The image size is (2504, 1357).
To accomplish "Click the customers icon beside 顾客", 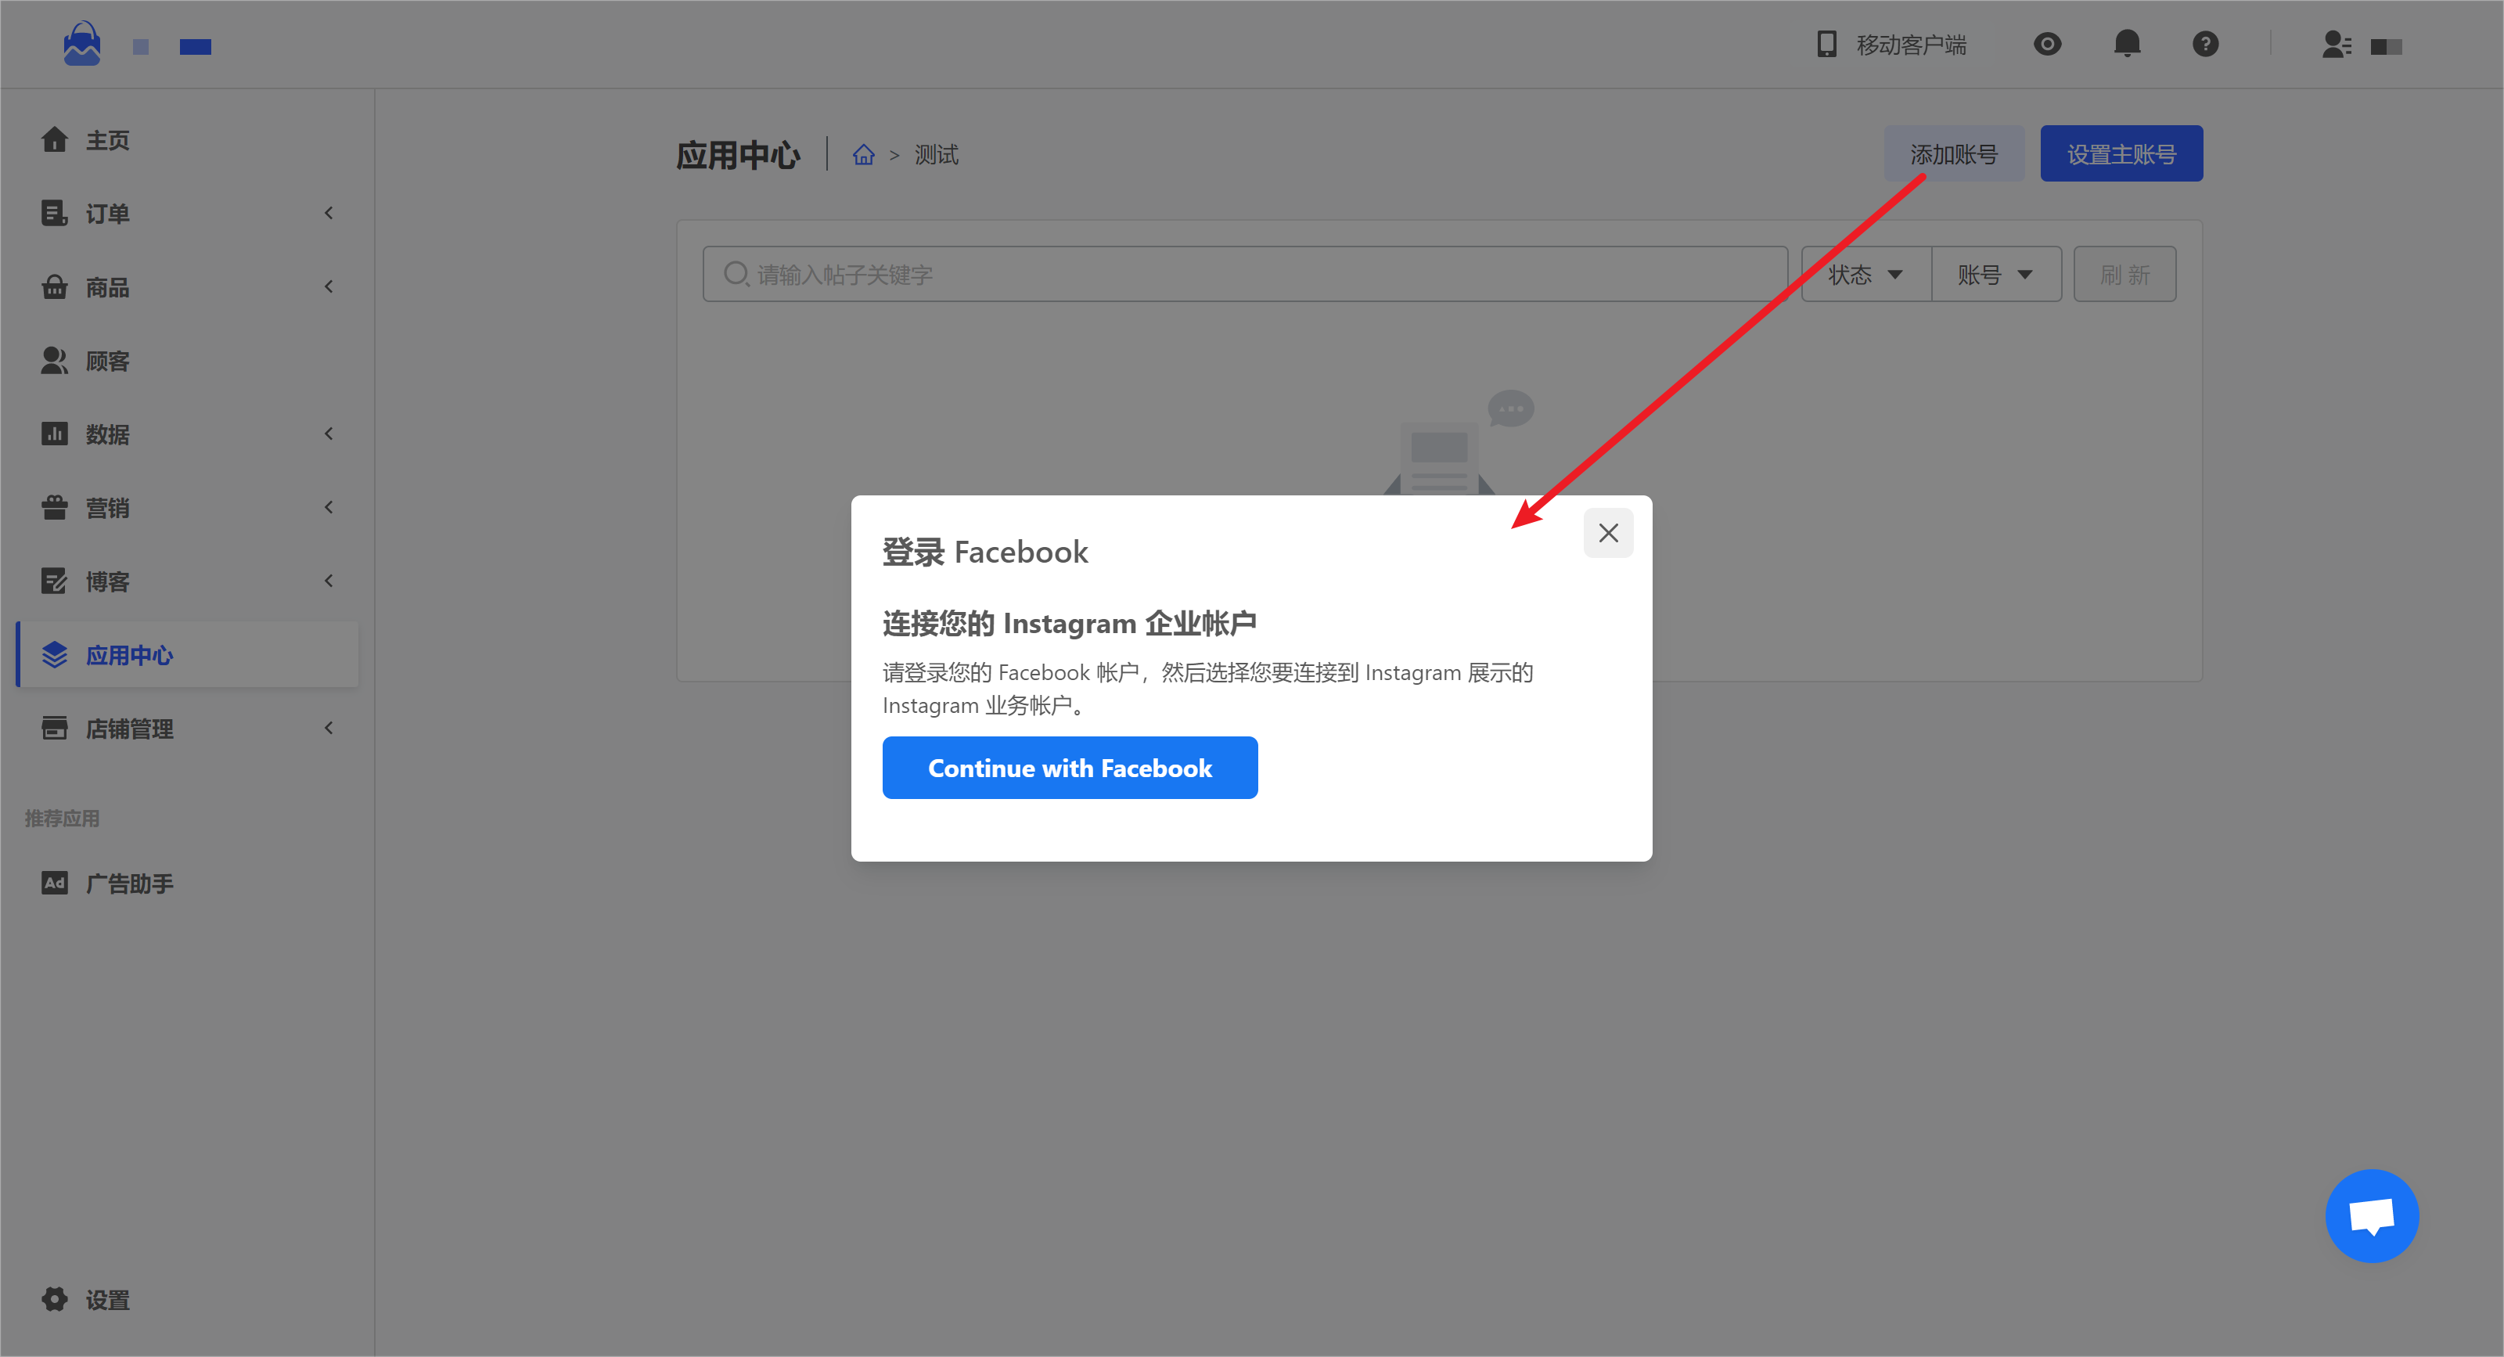I will (55, 361).
